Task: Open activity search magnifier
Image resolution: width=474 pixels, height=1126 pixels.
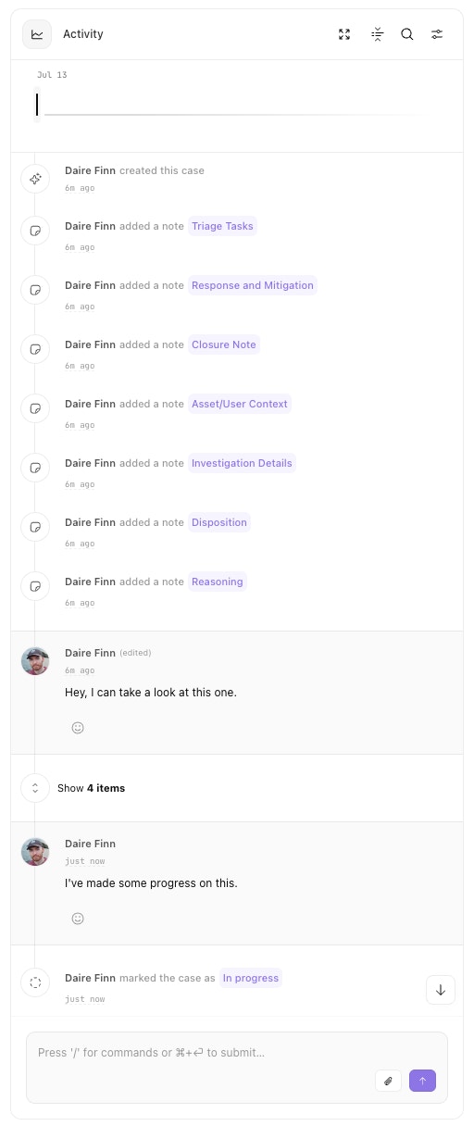Action: pyautogui.click(x=407, y=34)
